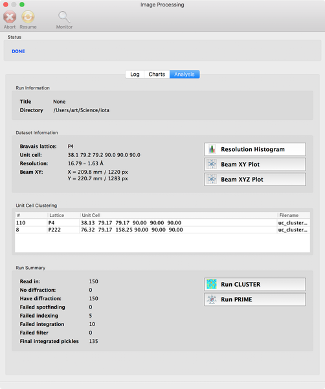Viewport: 325px width, 389px height.
Task: Click the Run PRIME icon
Action: 212,300
